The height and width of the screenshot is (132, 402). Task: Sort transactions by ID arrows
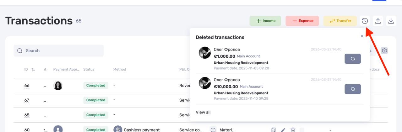[33, 69]
